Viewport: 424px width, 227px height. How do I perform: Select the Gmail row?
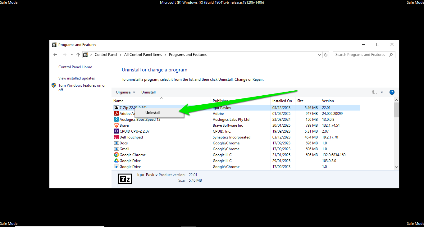coord(236,149)
